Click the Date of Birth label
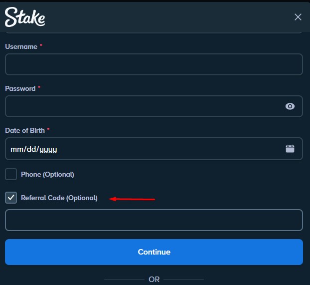Image resolution: width=310 pixels, height=285 pixels. [x=25, y=130]
